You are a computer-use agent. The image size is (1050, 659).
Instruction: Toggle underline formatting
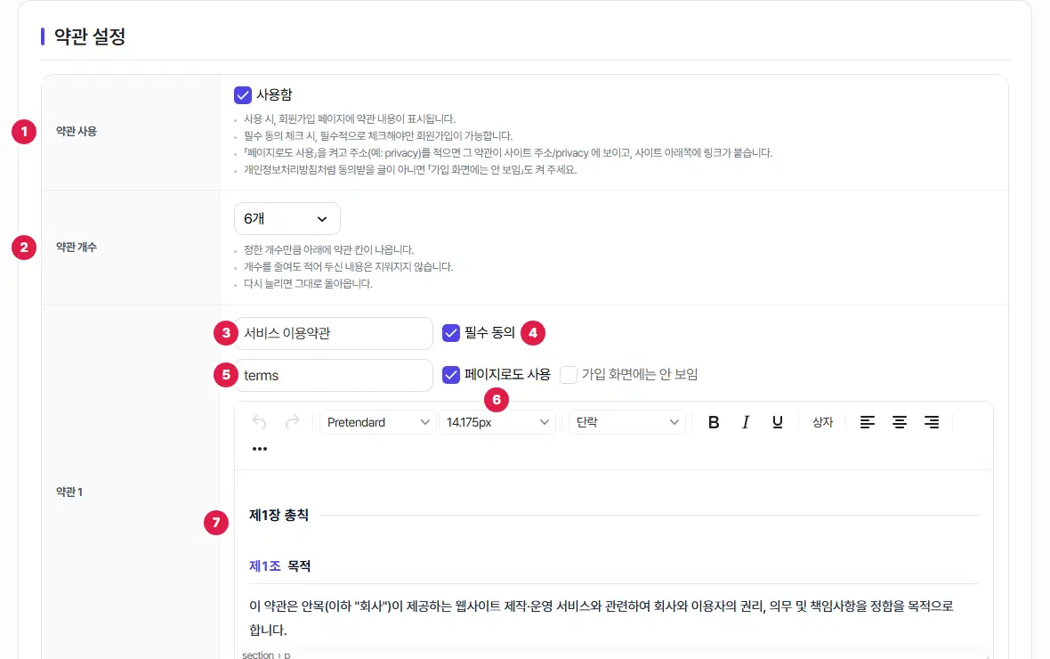click(x=778, y=422)
